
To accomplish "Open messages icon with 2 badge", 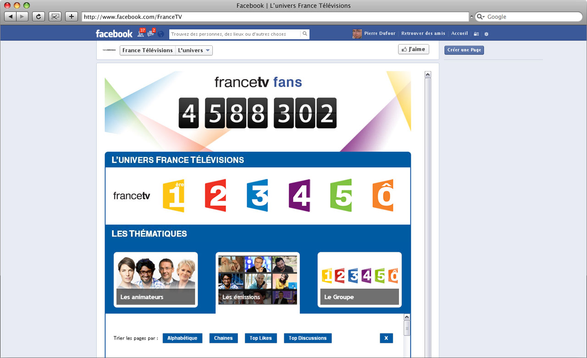I will click(151, 33).
